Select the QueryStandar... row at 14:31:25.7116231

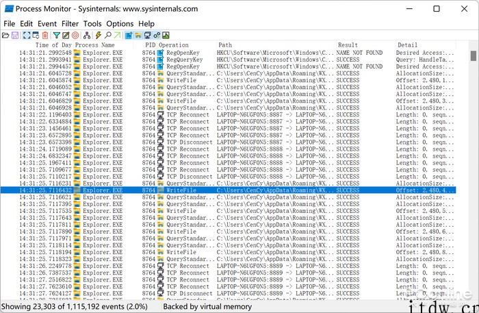click(x=228, y=184)
